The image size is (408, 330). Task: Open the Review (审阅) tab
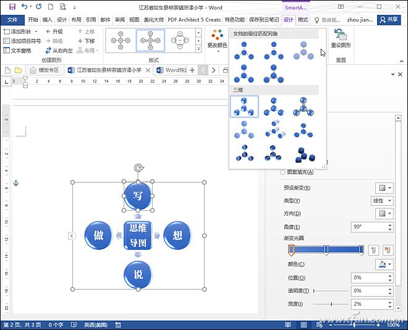[120, 20]
